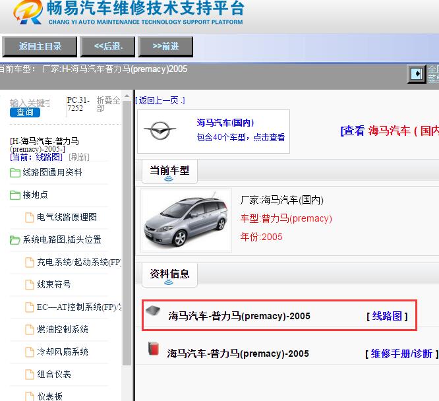Viewport: 439px width, 401px height.
Task: Select the 资料信息 tab
Action: (x=169, y=274)
